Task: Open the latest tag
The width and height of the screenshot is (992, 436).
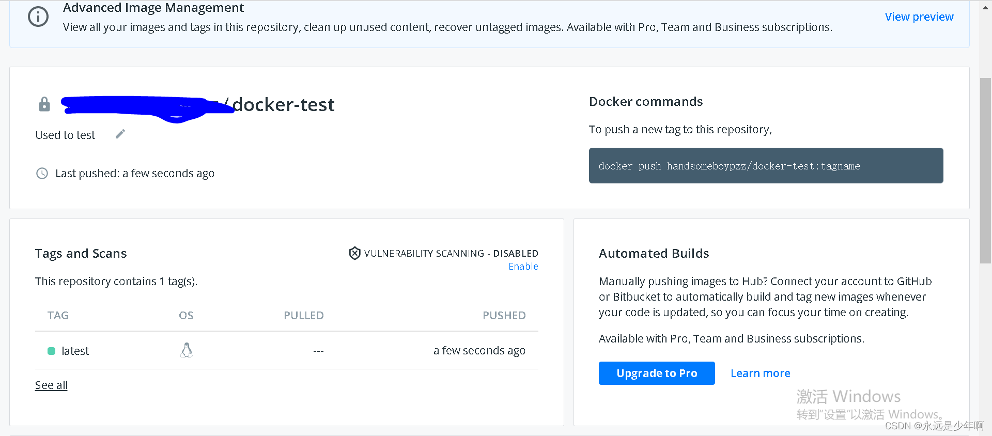Action: coord(75,351)
